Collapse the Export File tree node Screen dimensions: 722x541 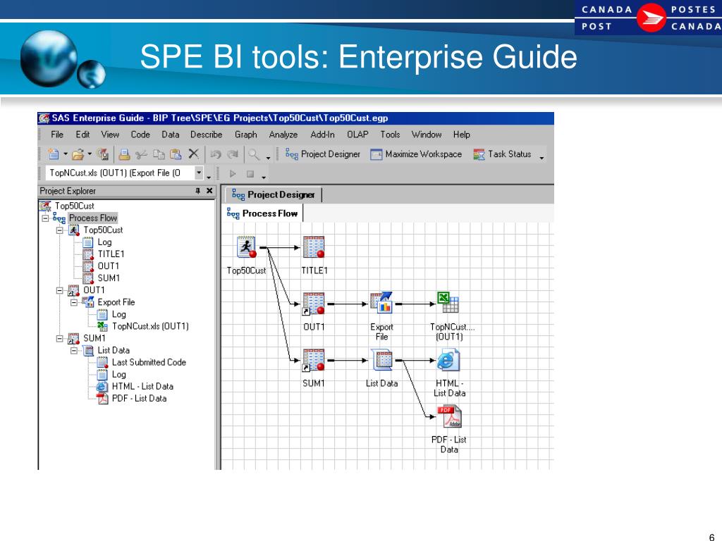pos(73,302)
